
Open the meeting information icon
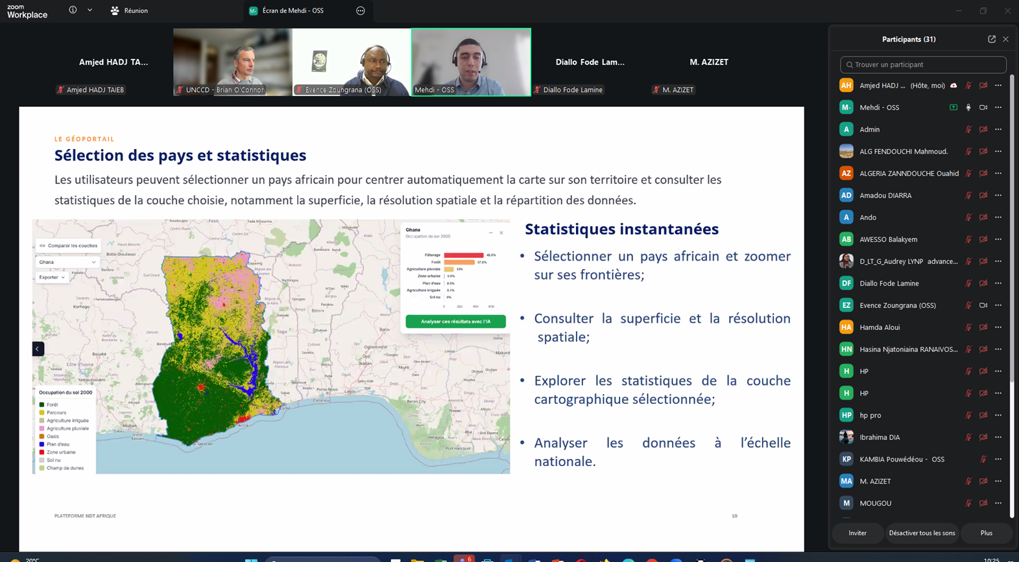(x=73, y=10)
